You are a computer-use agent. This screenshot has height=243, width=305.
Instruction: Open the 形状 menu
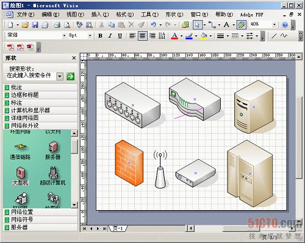coord(174,15)
